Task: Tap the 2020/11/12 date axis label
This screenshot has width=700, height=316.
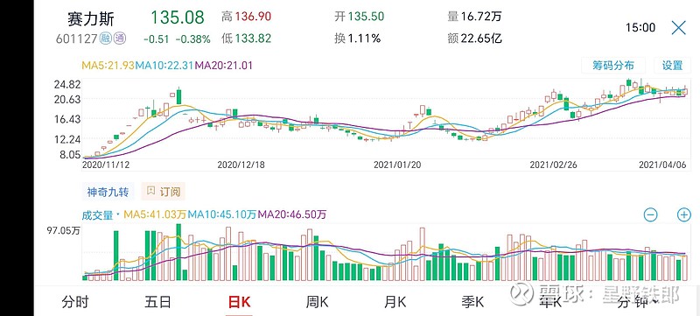Action: (x=106, y=165)
